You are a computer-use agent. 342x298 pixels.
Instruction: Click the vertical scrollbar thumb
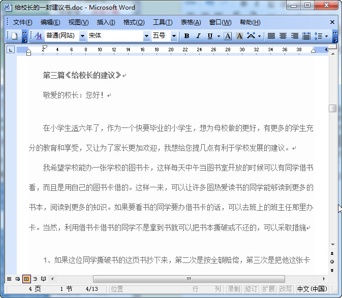333,108
